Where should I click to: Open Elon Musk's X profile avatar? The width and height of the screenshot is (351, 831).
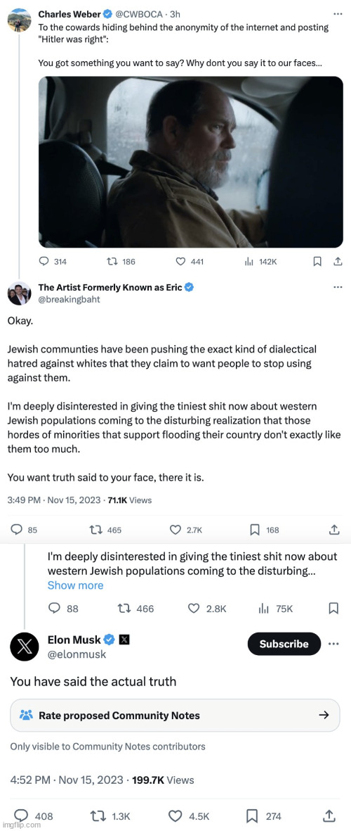(x=25, y=647)
